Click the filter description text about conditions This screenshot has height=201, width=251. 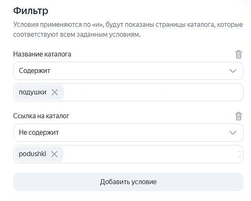click(128, 30)
